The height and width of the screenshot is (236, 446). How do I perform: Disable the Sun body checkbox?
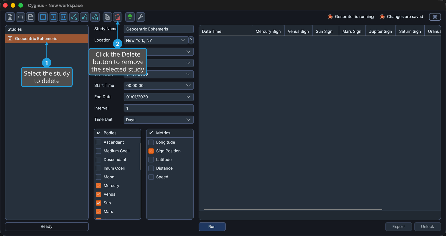tap(99, 203)
